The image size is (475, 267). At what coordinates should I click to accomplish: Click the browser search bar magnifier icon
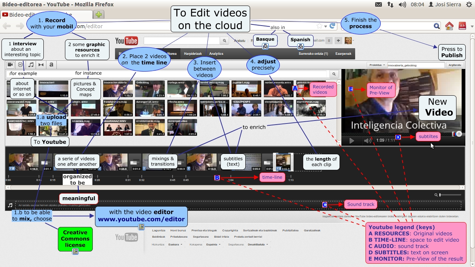pyautogui.click(x=437, y=26)
